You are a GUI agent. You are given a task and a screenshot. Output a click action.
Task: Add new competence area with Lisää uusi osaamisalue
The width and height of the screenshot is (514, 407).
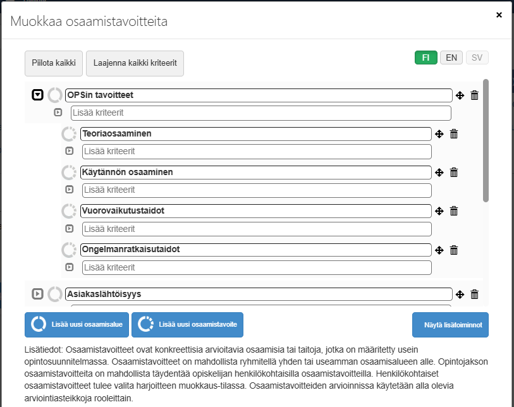(77, 325)
